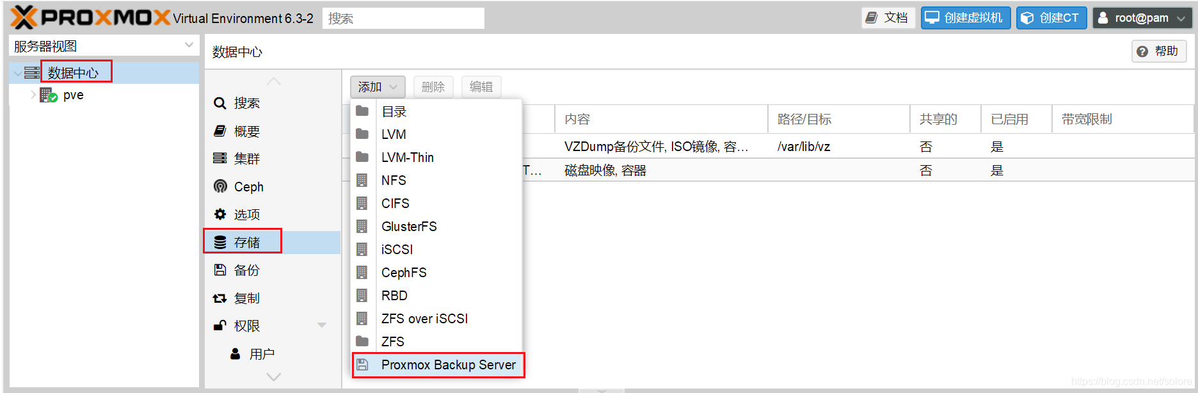Screen dimensions: 1198x393
Task: Click the 帮助 help button
Action: click(x=1159, y=51)
